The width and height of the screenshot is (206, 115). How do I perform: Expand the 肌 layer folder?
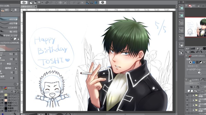coord(194,105)
